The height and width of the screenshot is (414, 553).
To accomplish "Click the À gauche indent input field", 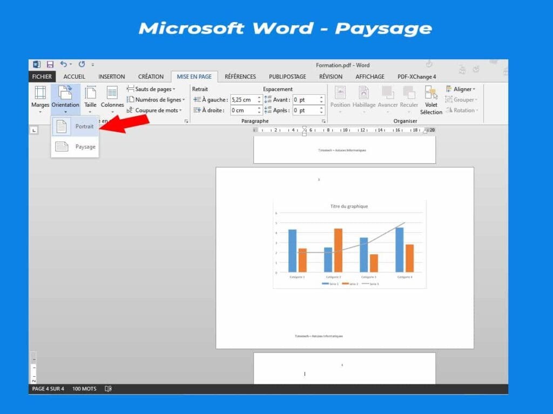I will pyautogui.click(x=242, y=100).
